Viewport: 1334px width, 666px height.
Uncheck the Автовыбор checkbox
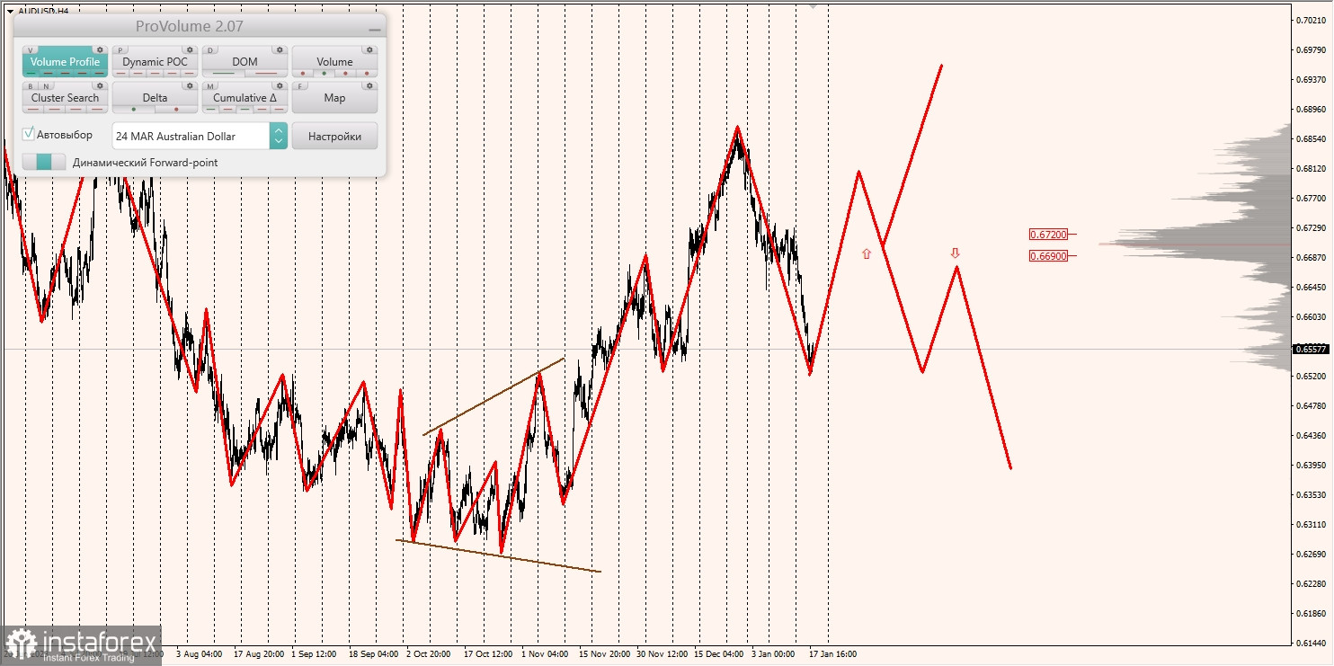29,134
